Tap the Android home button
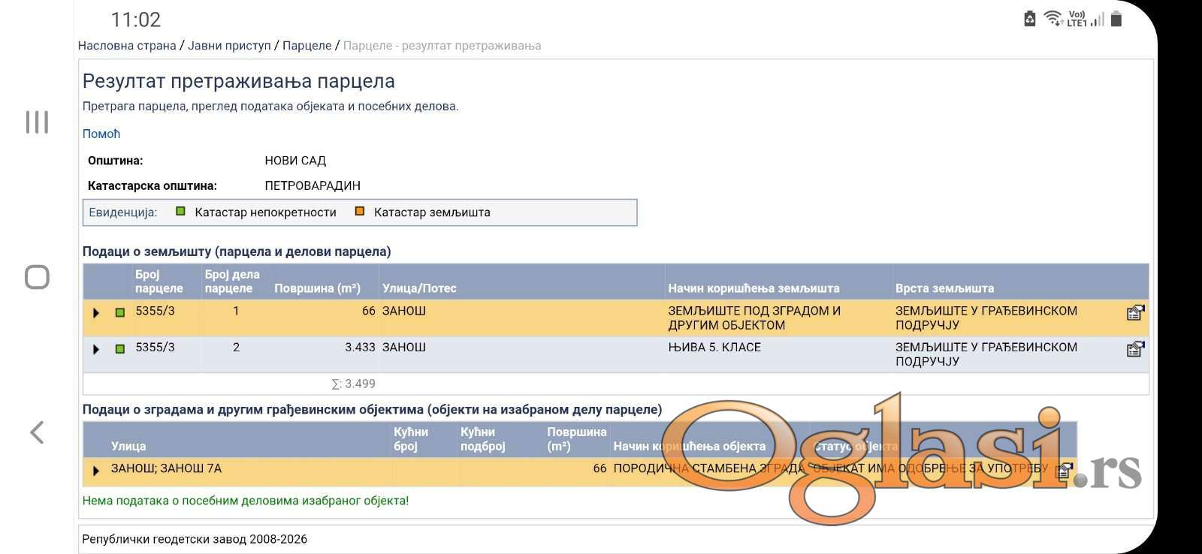 (x=37, y=277)
